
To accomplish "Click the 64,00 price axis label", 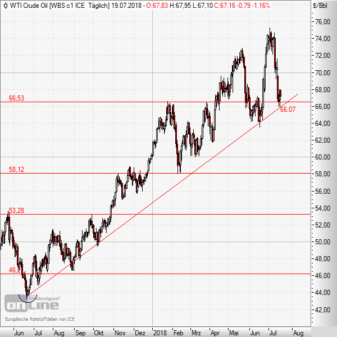I will coord(322,124).
